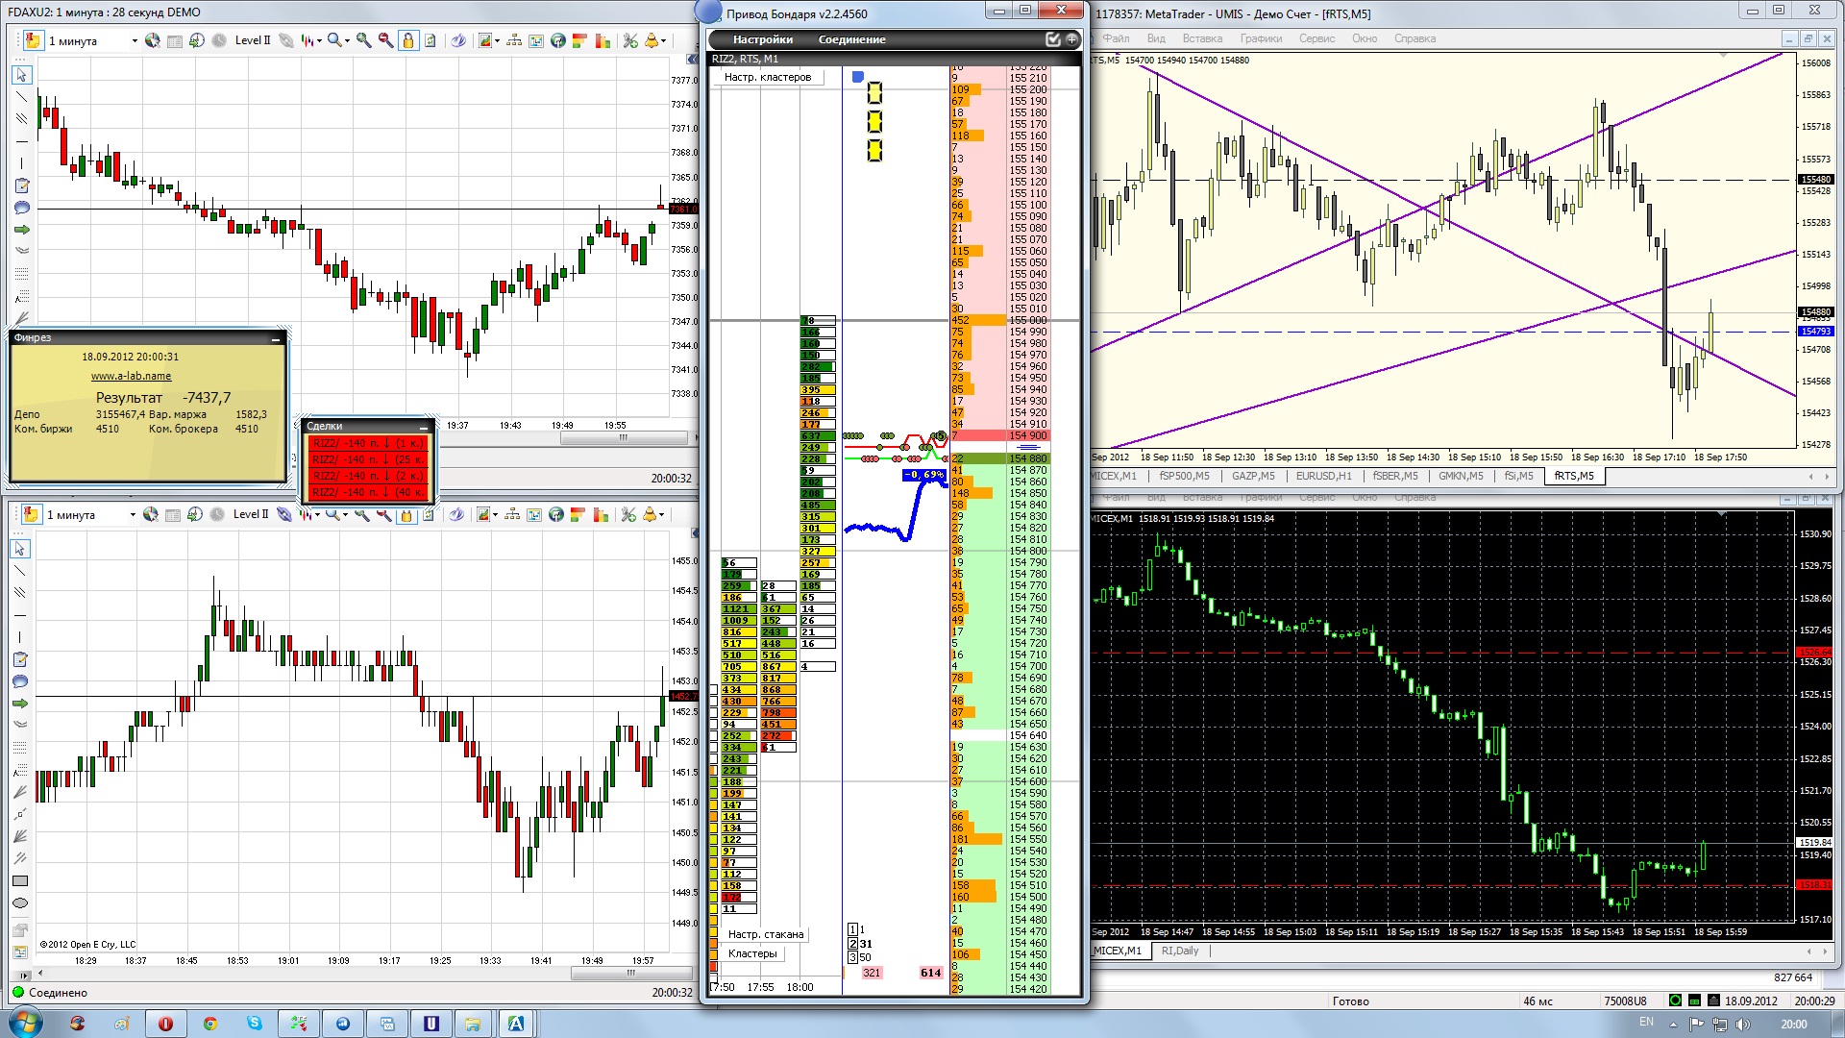
Task: Toggle the padlock icon in top chart toolbar
Action: [x=408, y=40]
